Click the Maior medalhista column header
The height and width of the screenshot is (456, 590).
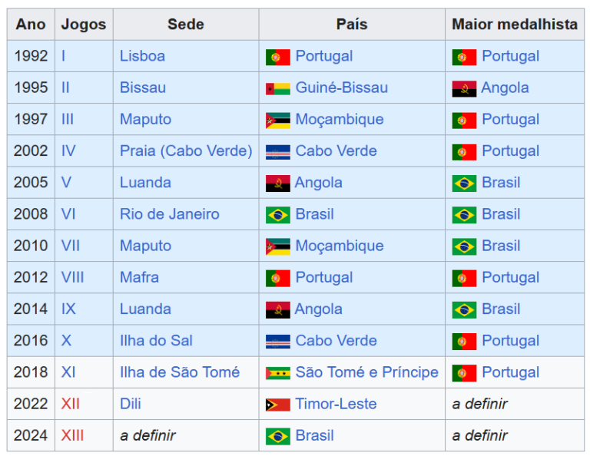click(515, 25)
